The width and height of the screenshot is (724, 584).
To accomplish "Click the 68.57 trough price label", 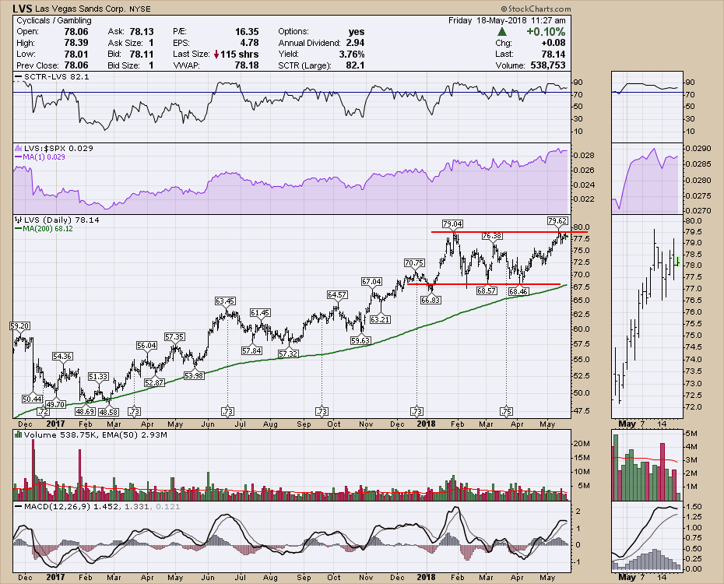I will (487, 291).
